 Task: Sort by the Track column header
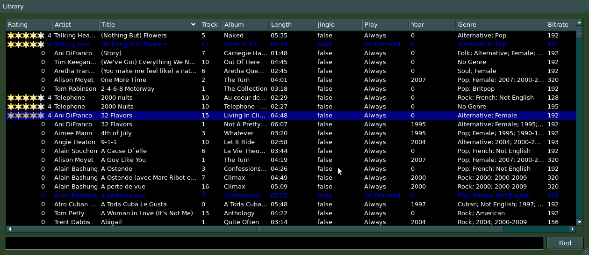click(x=211, y=25)
